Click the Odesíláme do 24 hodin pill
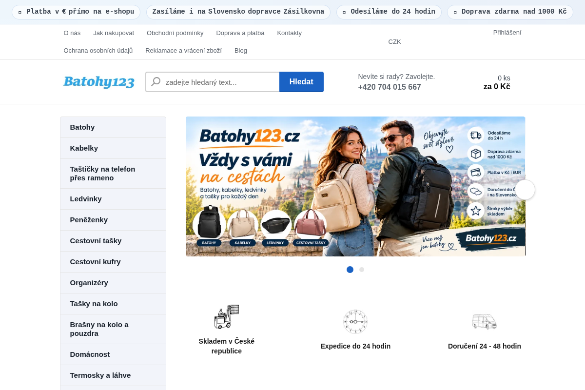Viewport: 585px width, 390px height. click(389, 12)
